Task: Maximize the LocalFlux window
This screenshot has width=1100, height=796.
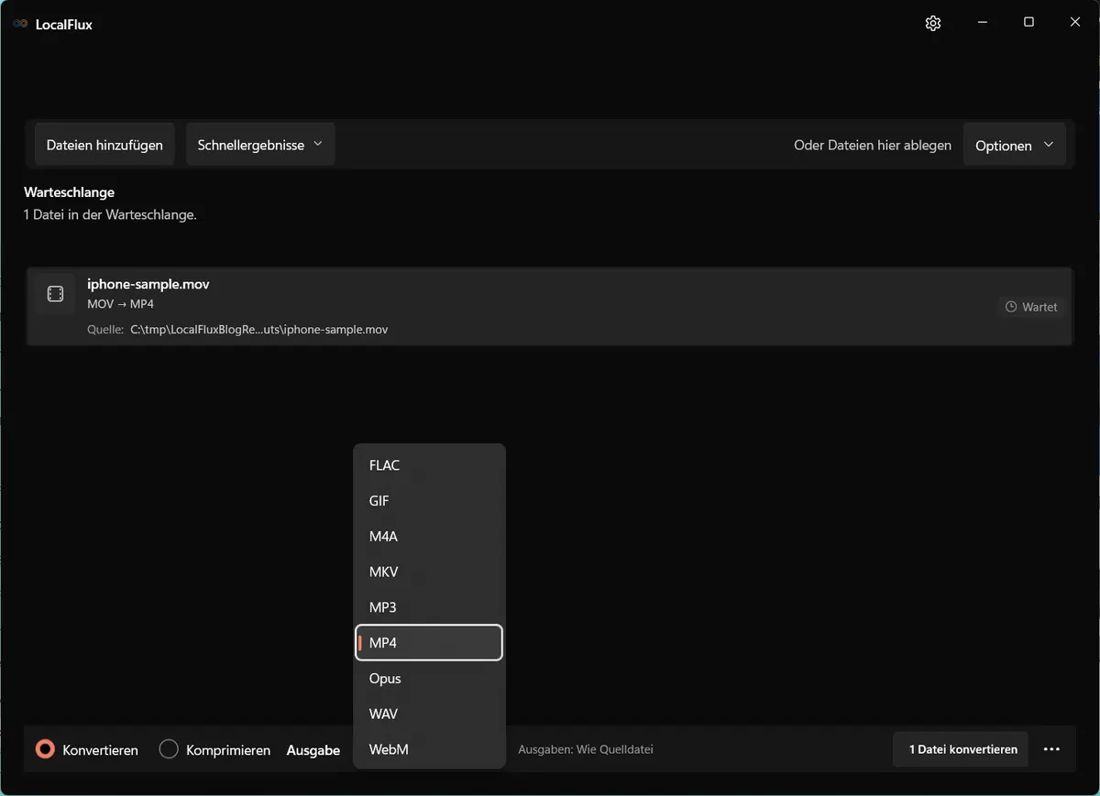Action: [x=1028, y=23]
